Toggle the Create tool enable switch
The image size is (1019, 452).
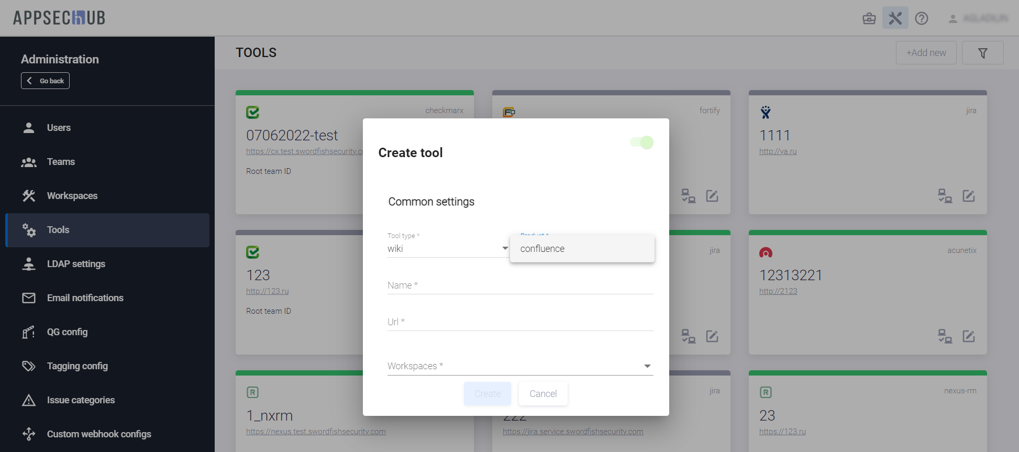(x=643, y=142)
